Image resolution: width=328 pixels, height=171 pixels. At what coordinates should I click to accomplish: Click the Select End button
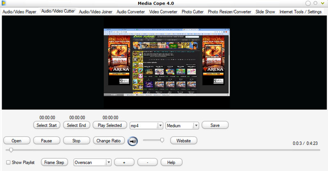[x=76, y=125]
